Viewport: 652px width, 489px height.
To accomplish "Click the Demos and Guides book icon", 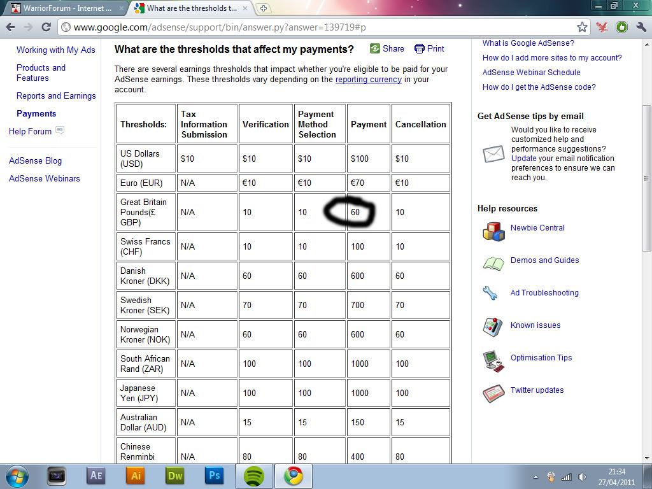I will tap(493, 263).
